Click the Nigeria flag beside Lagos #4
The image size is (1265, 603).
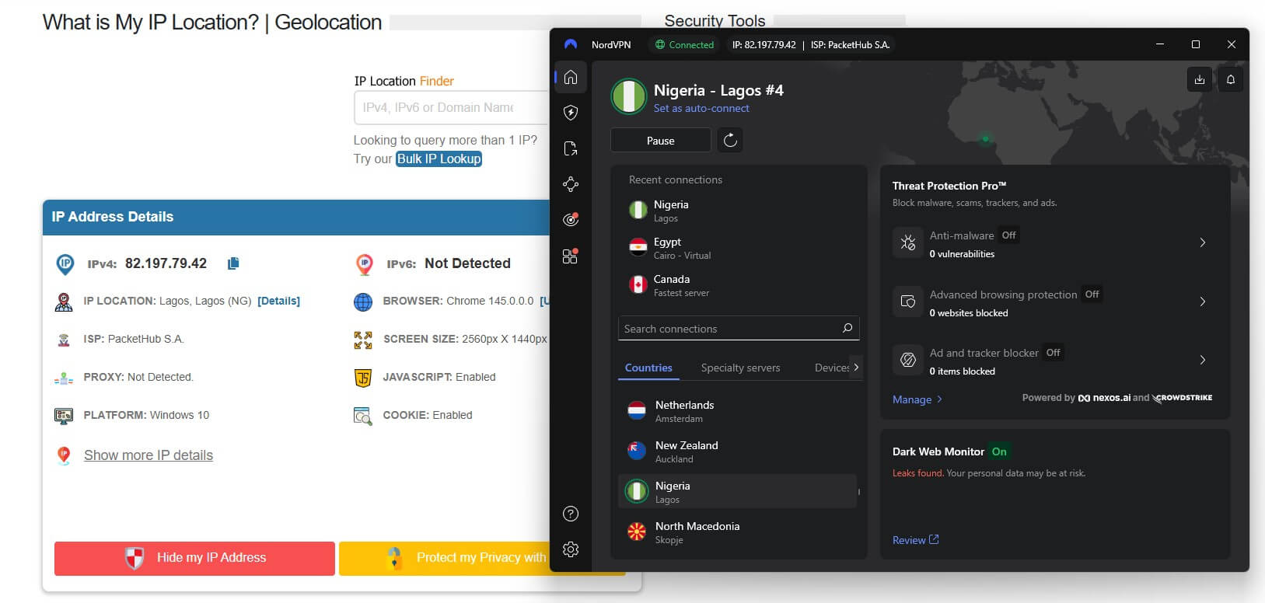click(629, 97)
